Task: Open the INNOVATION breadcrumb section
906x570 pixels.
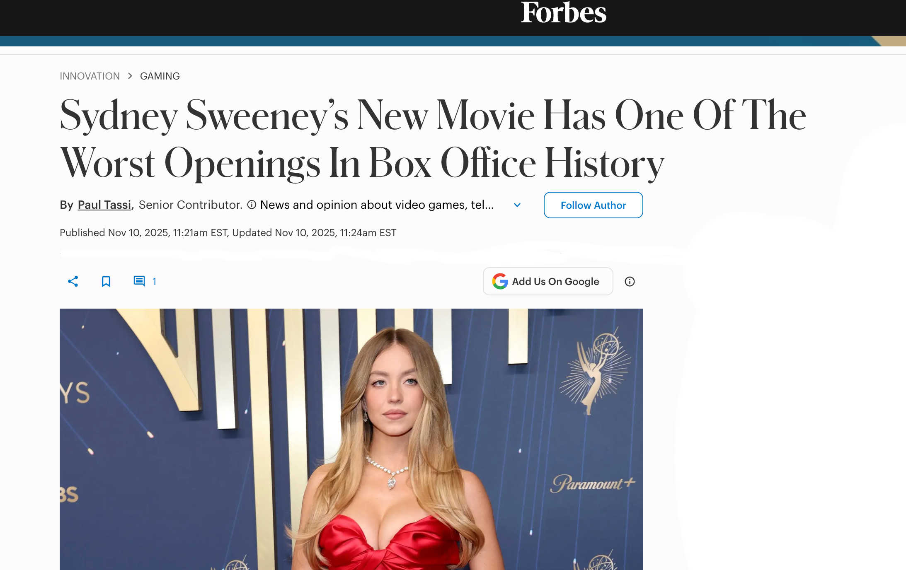Action: [90, 76]
